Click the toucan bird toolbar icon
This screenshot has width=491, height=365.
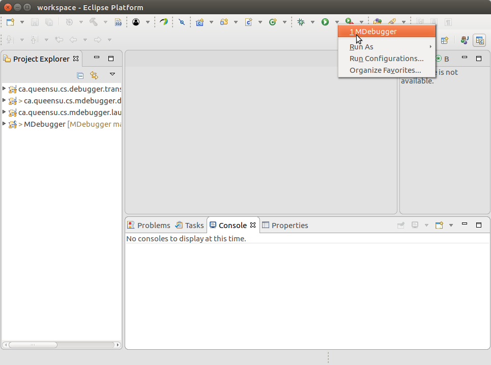click(x=164, y=22)
